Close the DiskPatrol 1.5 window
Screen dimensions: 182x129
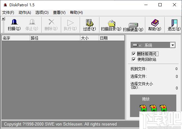pos(174,5)
